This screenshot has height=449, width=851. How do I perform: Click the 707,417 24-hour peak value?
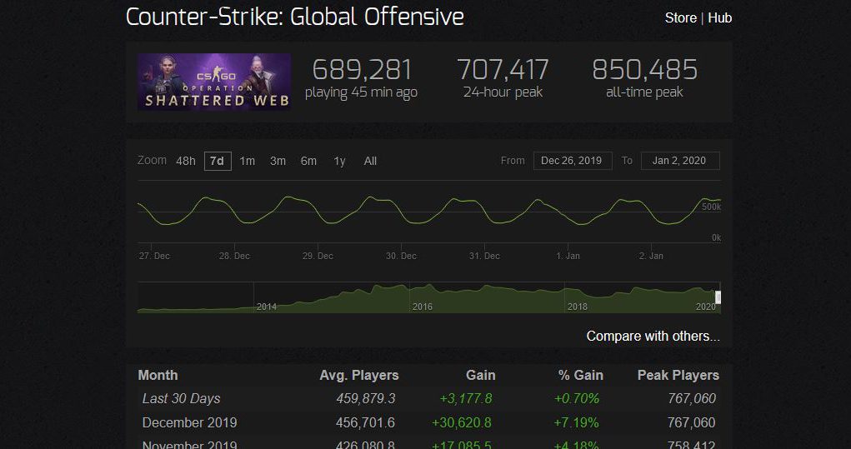coord(503,70)
